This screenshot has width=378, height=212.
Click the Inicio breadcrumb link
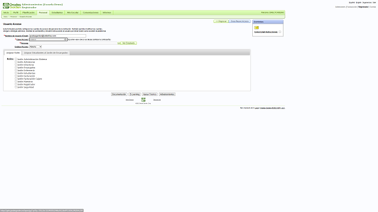(x=5, y=16)
